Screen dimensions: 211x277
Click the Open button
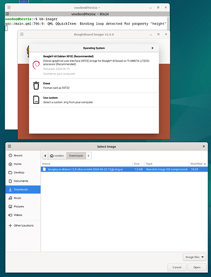tap(197, 268)
